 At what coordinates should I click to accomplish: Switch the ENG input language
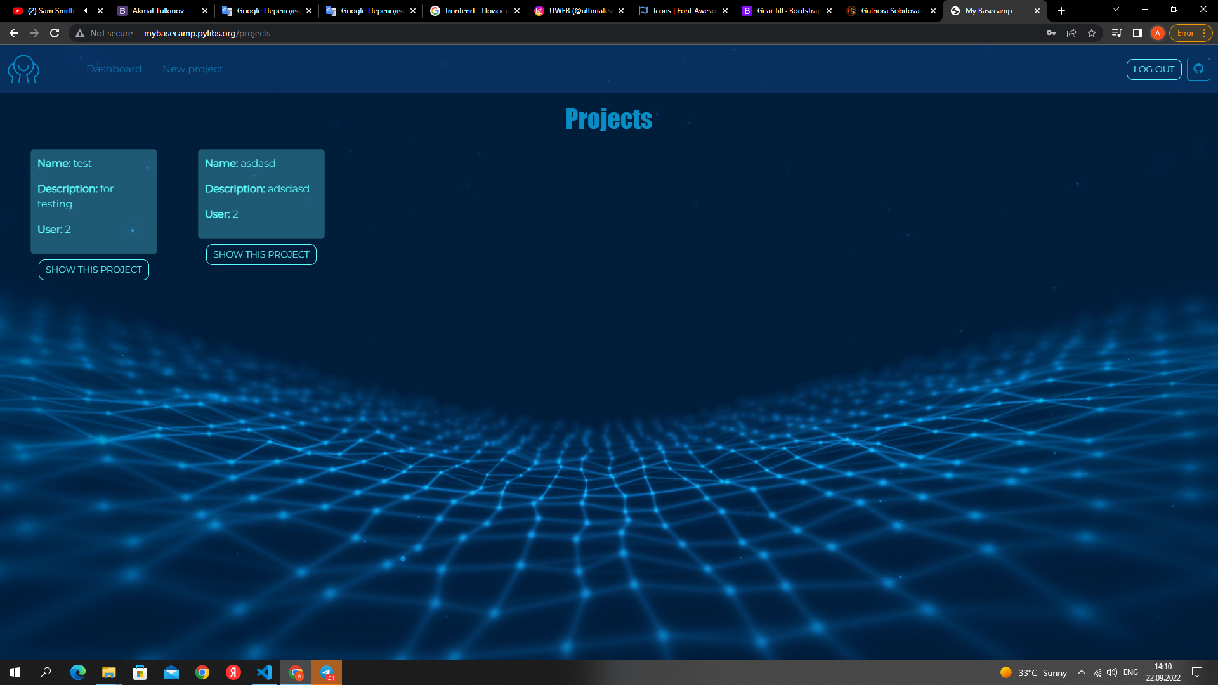(1130, 672)
